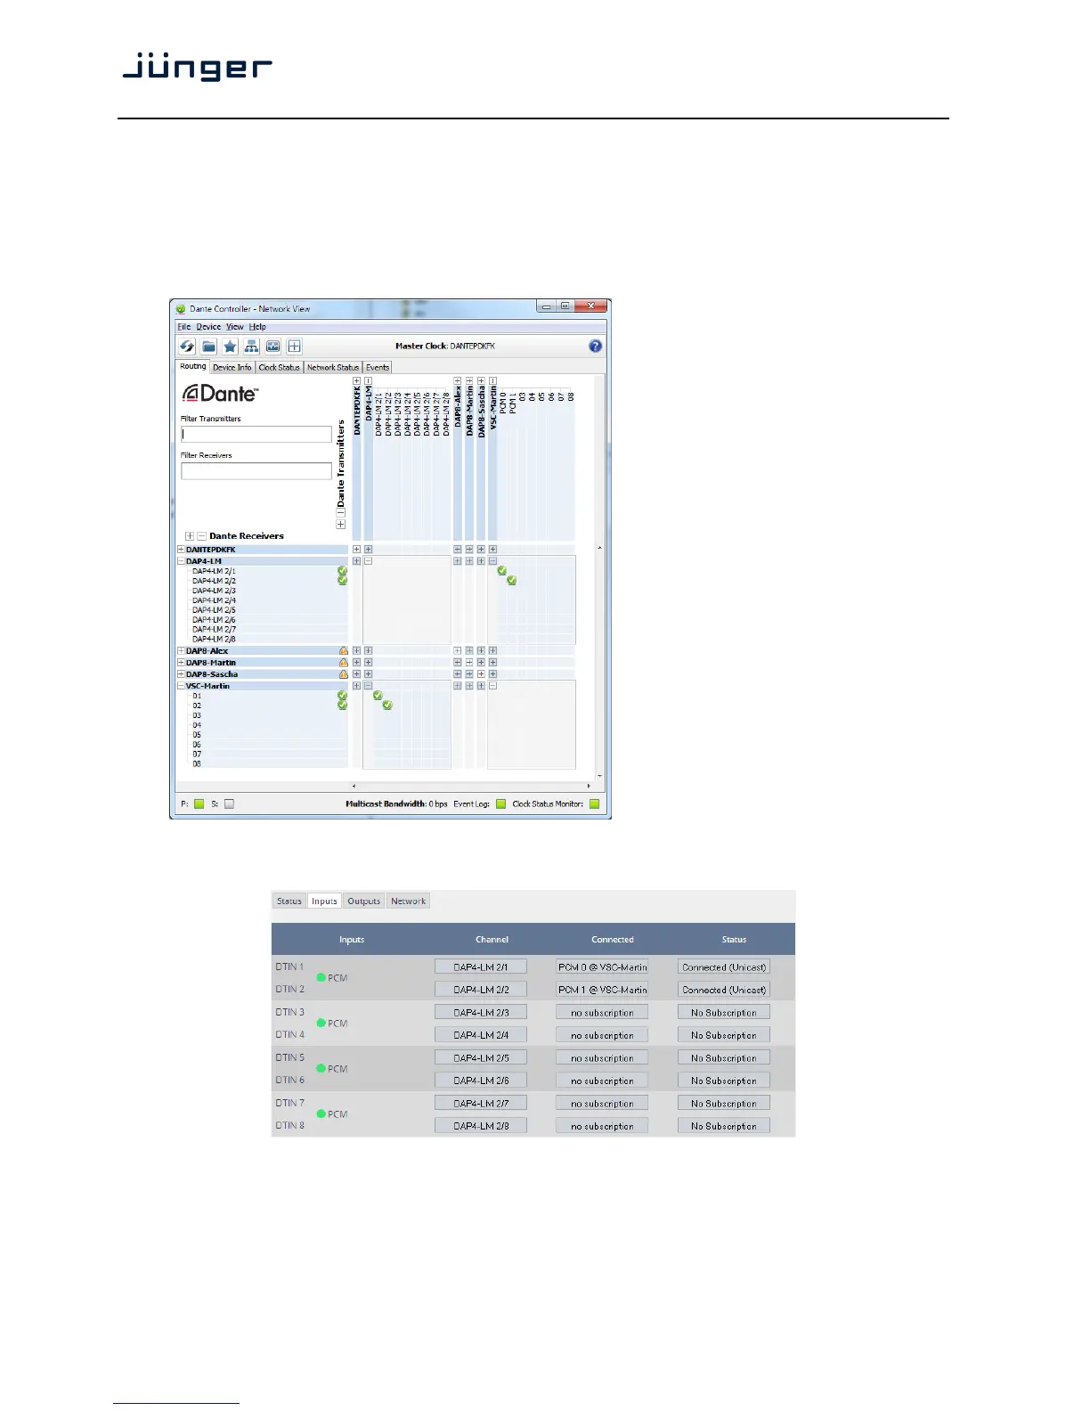Switch to the Network Status tab
This screenshot has width=1090, height=1411.
[x=333, y=367]
